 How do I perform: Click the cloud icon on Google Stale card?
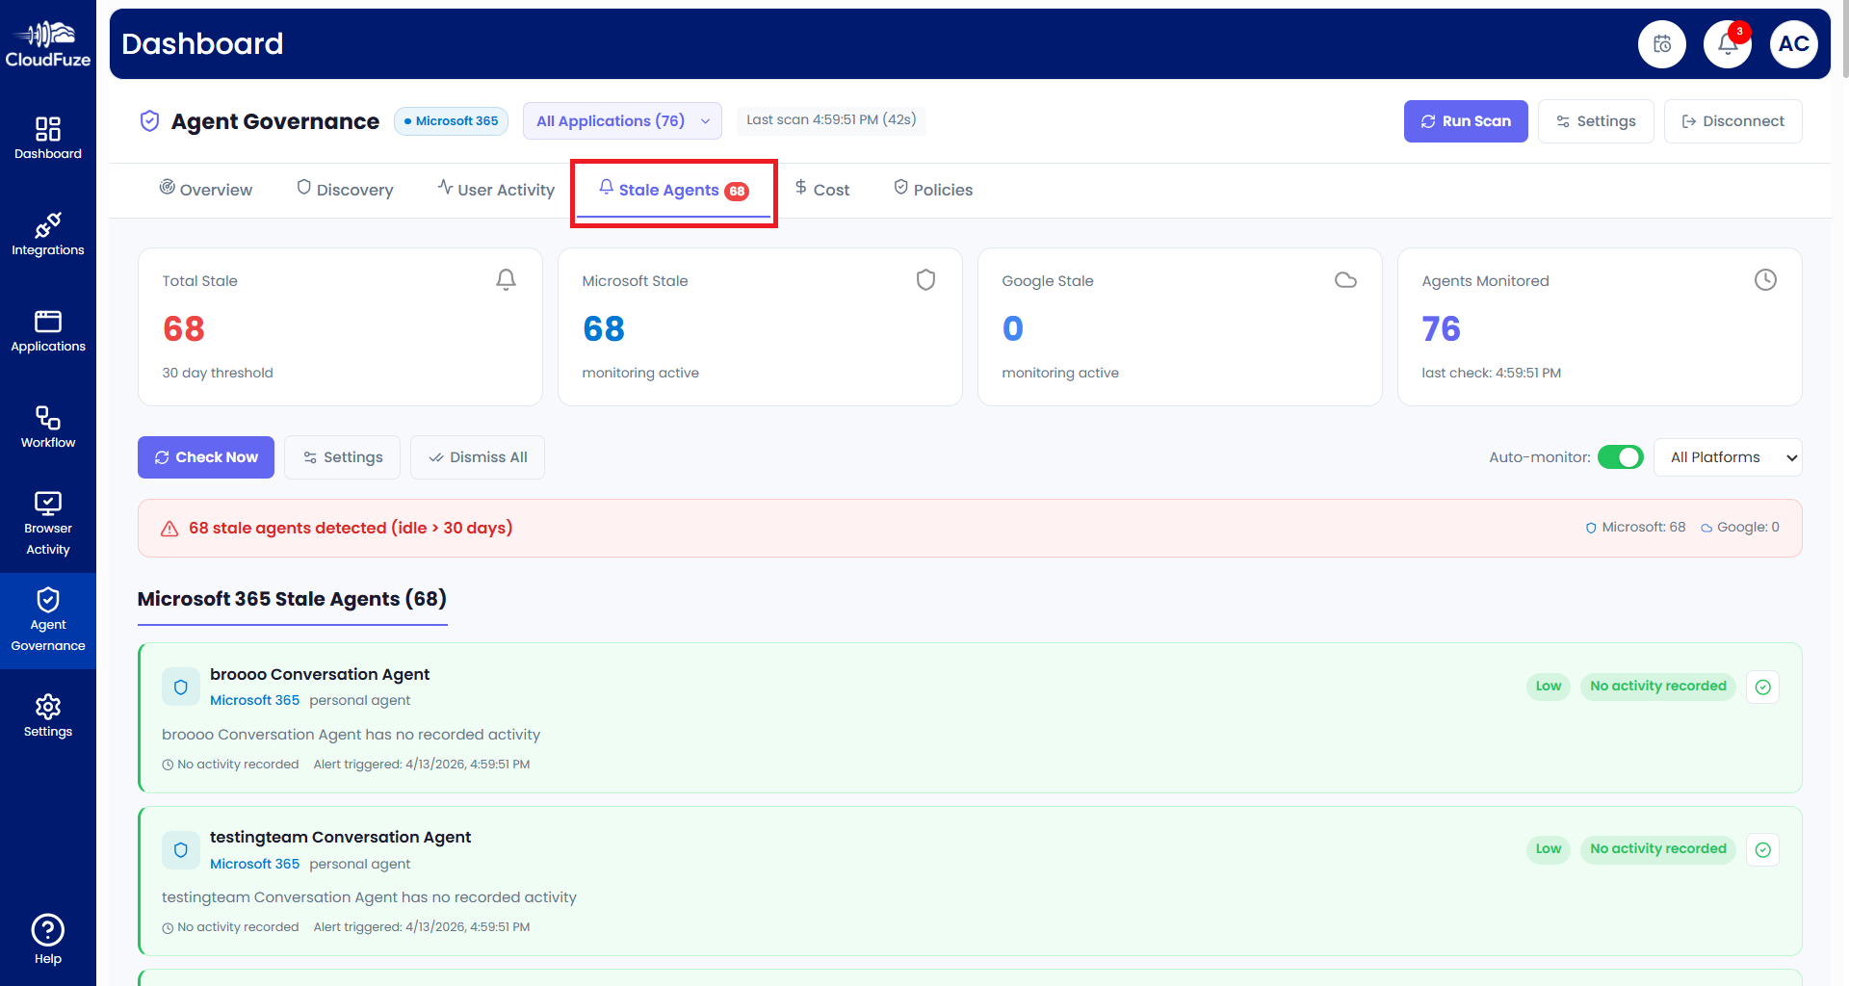click(x=1345, y=280)
